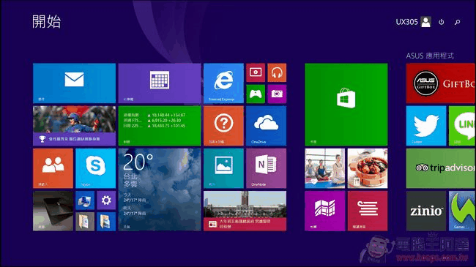Open the Camera tile

[277, 94]
